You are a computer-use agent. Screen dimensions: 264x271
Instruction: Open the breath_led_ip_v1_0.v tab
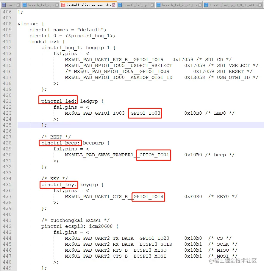pos(179,5)
